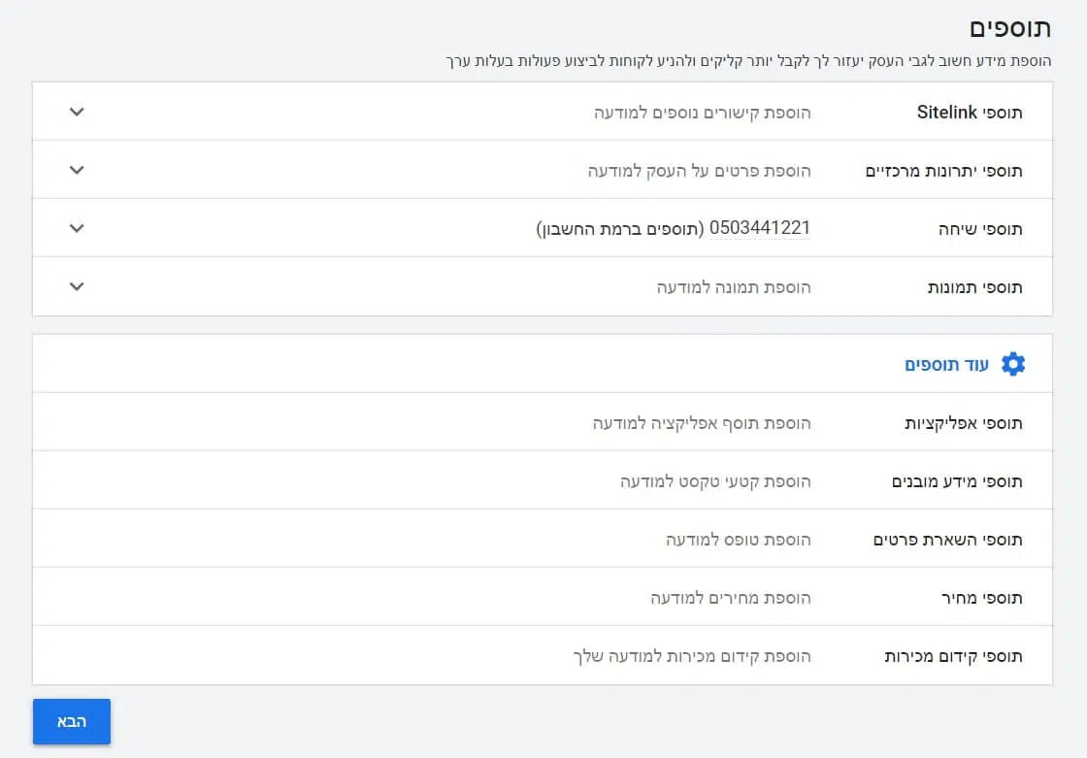Viewport: 1087px width, 758px height.
Task: Expand the תוספי תמונות image extensions section
Action: tap(76, 286)
